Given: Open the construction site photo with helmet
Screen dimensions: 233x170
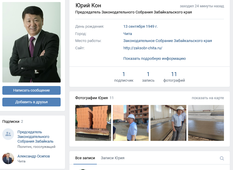Looking at the screenshot, I should point(131,123).
